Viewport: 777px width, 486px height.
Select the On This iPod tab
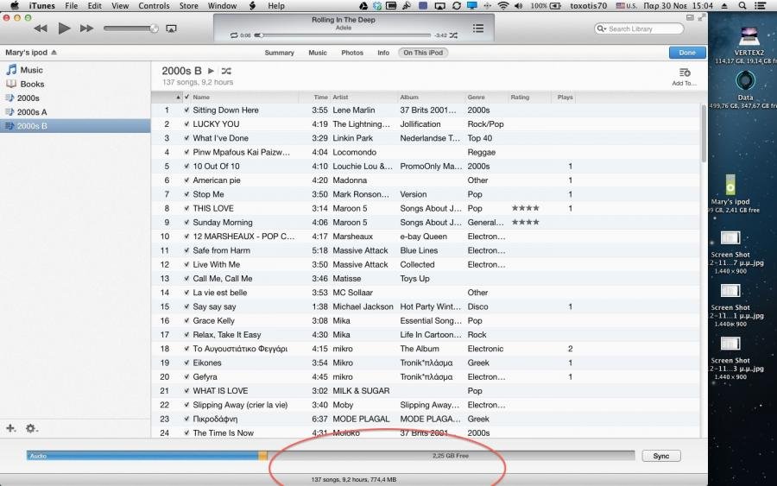pos(423,53)
